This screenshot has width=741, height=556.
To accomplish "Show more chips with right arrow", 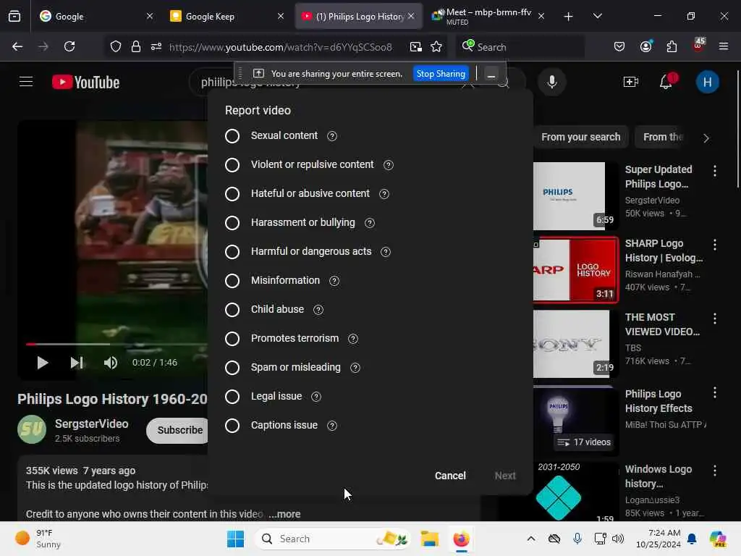I will click(x=706, y=138).
